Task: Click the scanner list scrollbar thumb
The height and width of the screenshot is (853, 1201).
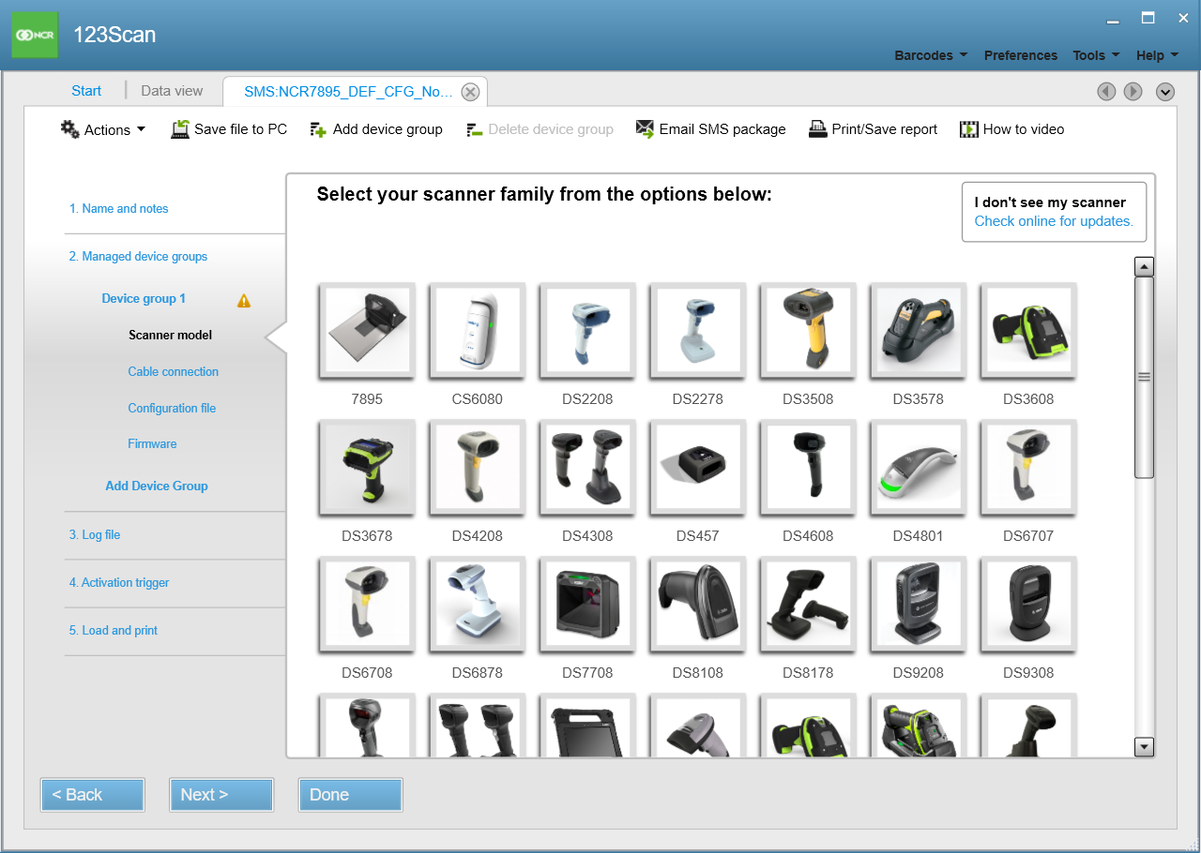Action: [1144, 377]
